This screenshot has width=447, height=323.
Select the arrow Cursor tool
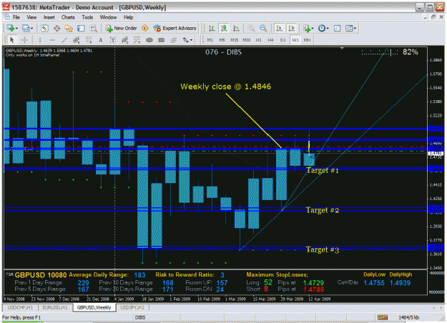pos(12,40)
